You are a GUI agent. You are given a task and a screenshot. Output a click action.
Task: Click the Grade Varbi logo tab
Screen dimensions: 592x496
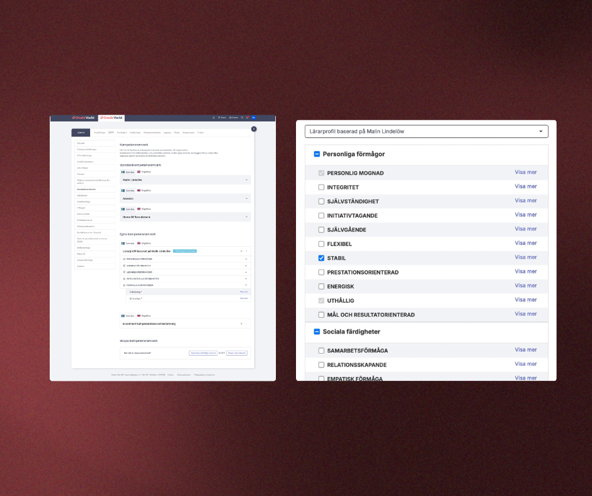(111, 118)
